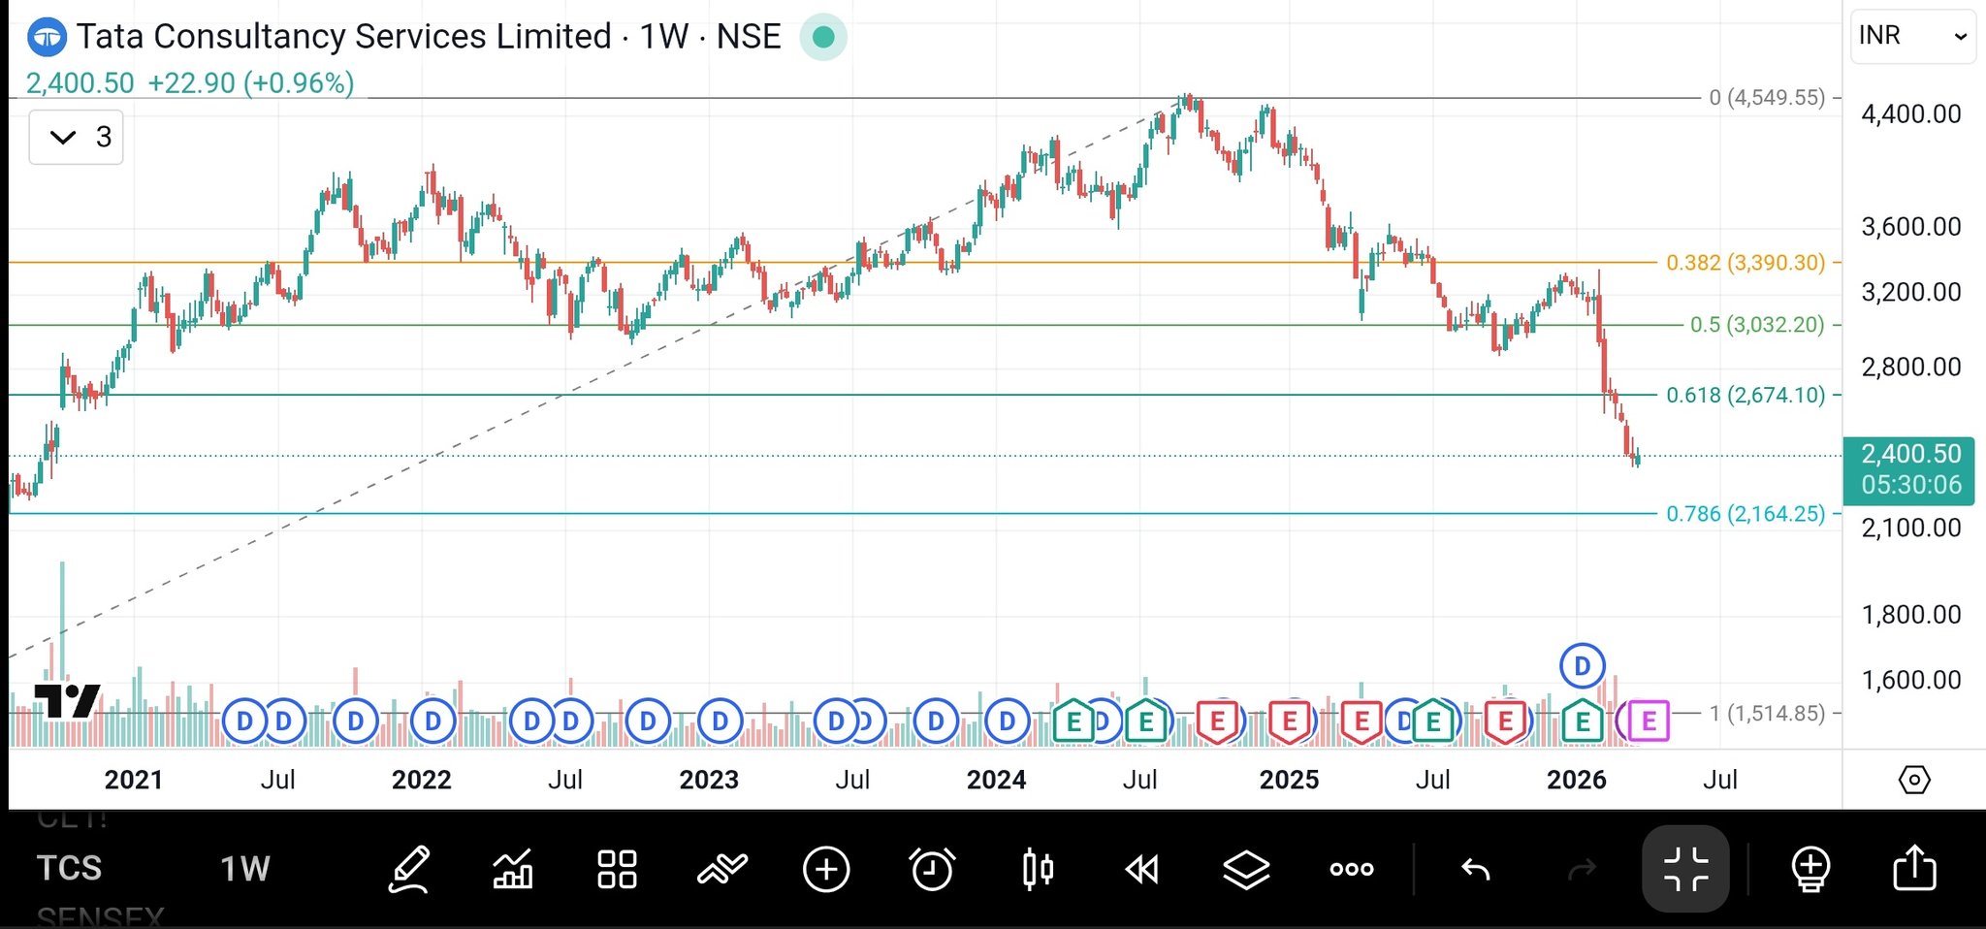The height and width of the screenshot is (929, 1986).
Task: Open the indicator templates wavy-lines icon
Action: tap(722, 869)
